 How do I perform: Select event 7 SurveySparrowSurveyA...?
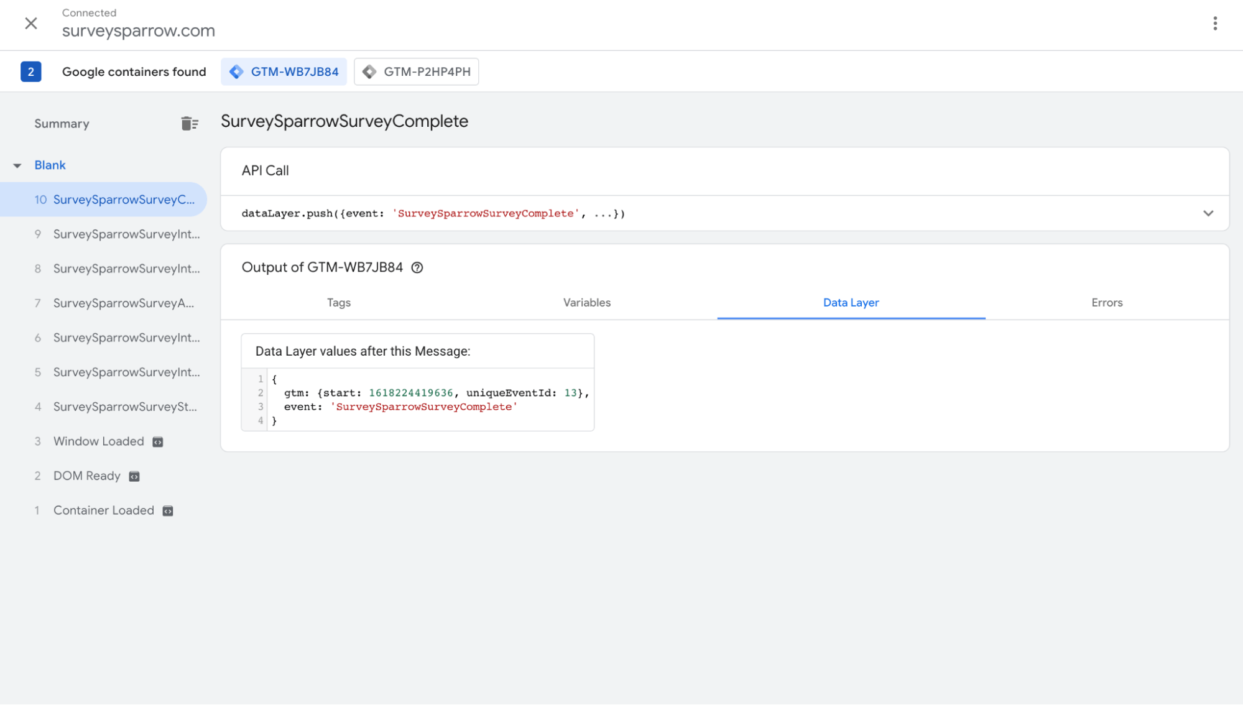coord(123,303)
